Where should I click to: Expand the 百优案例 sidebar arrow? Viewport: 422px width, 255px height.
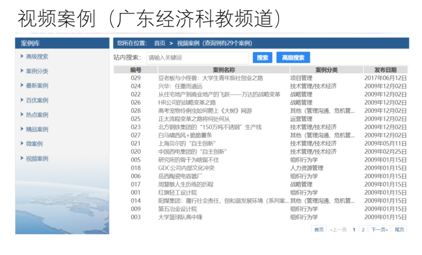(22, 100)
